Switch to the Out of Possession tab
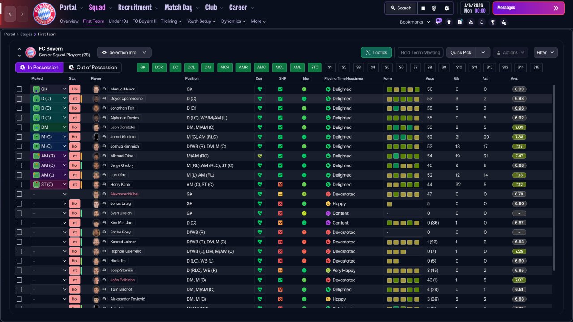The height and width of the screenshot is (322, 573). coord(93,68)
